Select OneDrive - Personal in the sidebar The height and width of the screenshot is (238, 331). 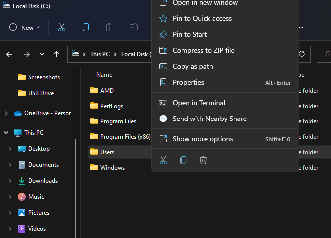42,113
